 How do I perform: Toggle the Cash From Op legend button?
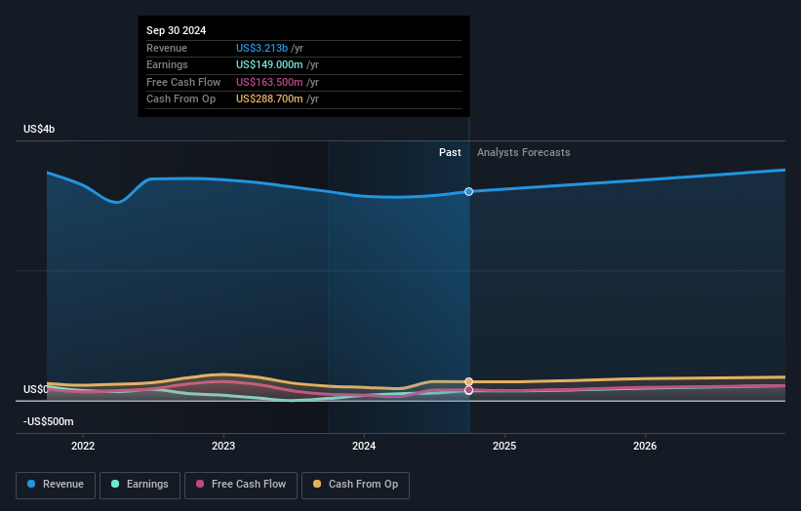point(355,485)
